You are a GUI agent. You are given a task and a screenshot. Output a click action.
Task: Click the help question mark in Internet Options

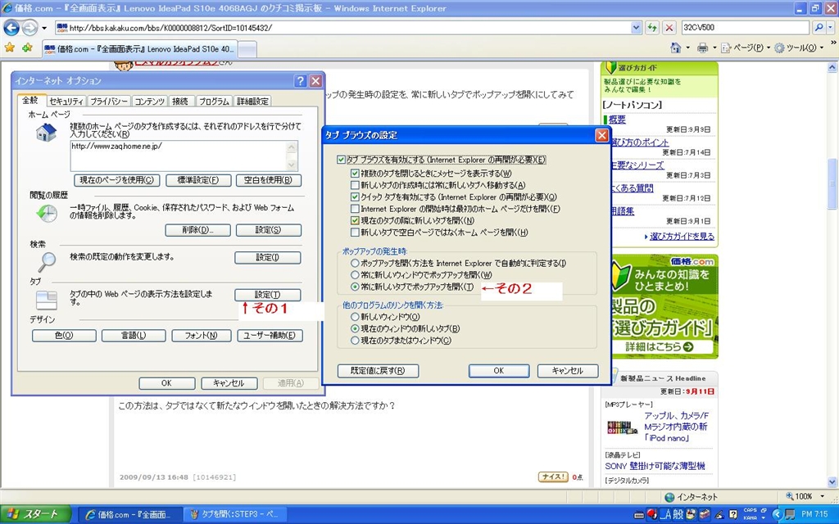pos(300,81)
